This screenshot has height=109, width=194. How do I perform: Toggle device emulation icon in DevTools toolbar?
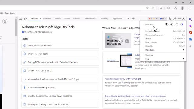[25, 19]
